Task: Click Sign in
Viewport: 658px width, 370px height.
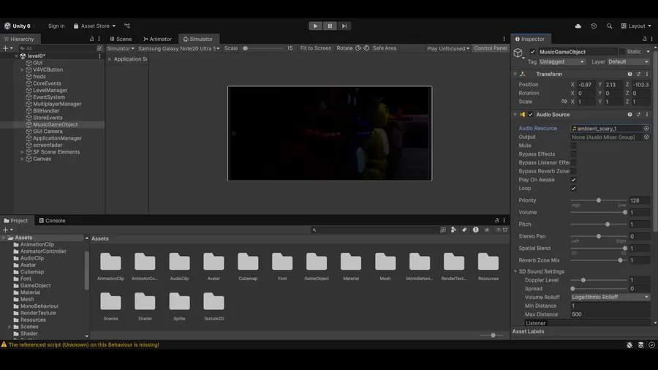Action: point(56,26)
